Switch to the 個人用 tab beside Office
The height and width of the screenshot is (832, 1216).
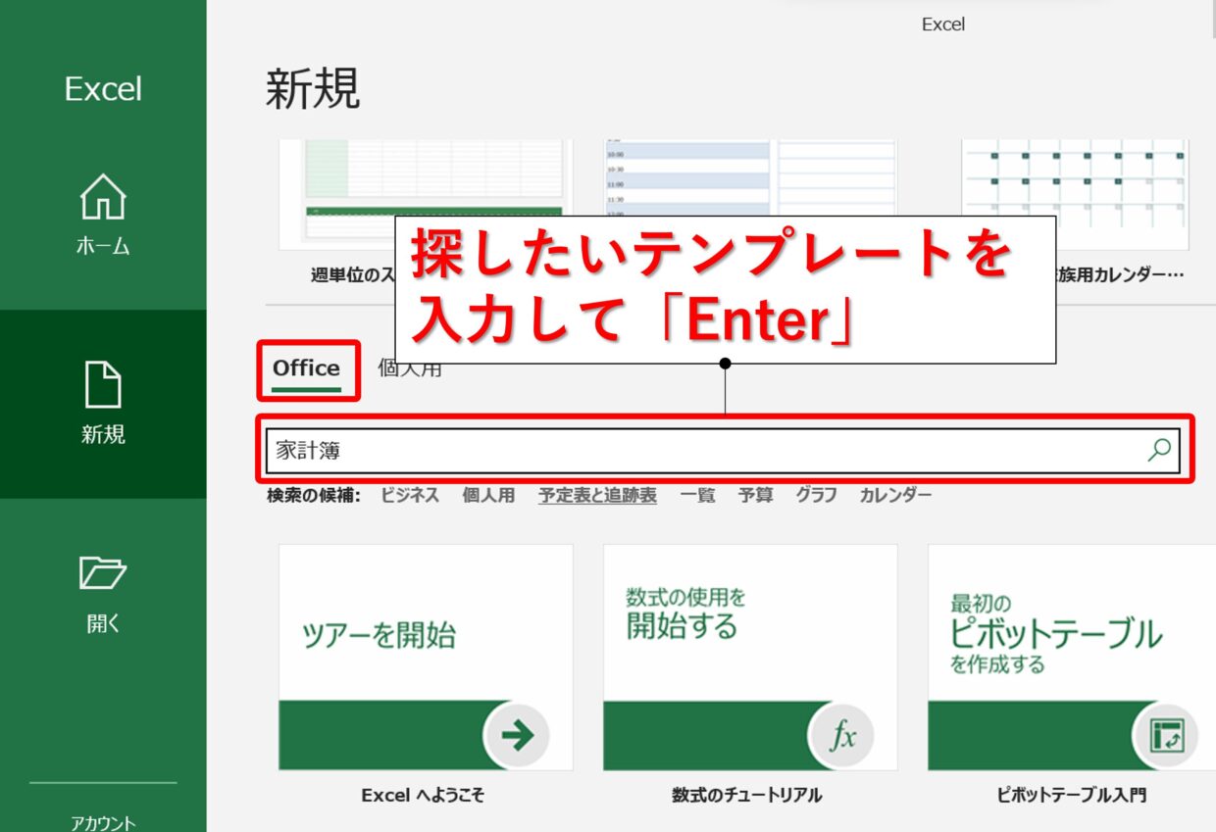click(410, 368)
